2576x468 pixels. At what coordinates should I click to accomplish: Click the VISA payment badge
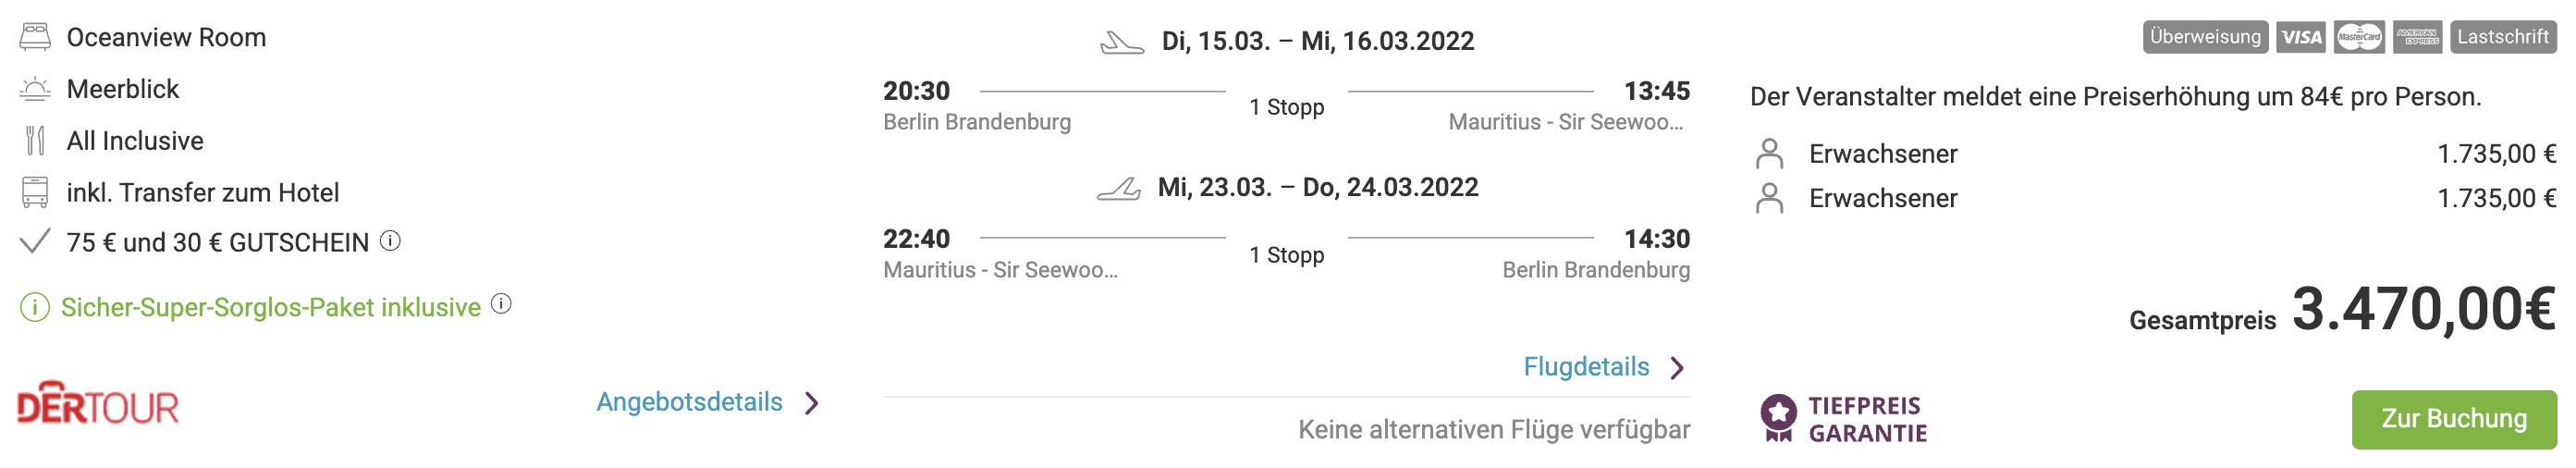point(2301,37)
